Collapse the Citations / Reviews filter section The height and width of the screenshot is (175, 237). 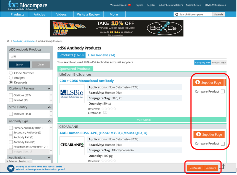(x=49, y=88)
